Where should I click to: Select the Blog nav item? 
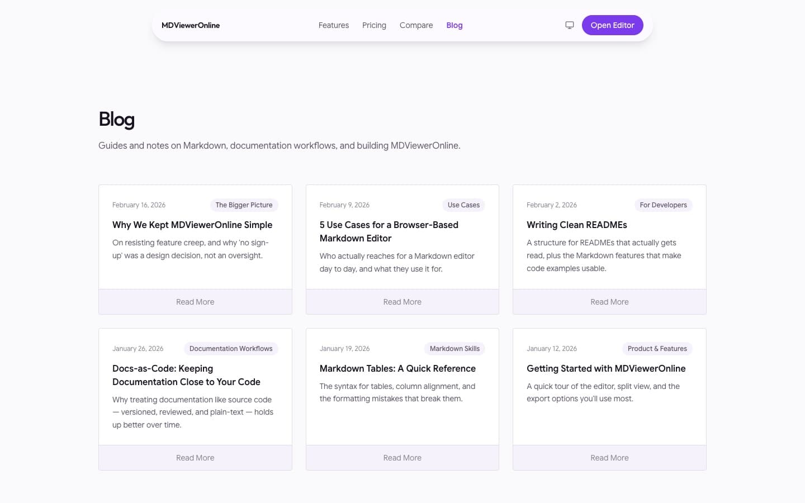[x=454, y=25]
